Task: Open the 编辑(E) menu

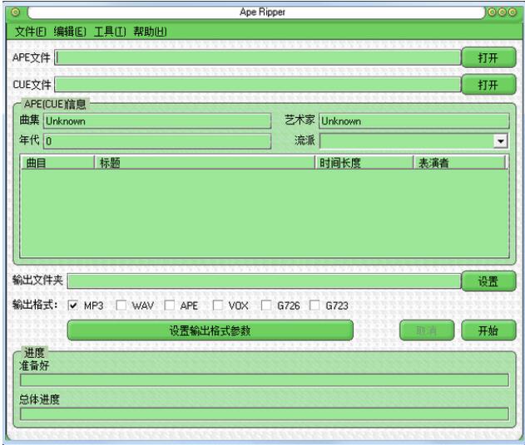Action: click(70, 32)
